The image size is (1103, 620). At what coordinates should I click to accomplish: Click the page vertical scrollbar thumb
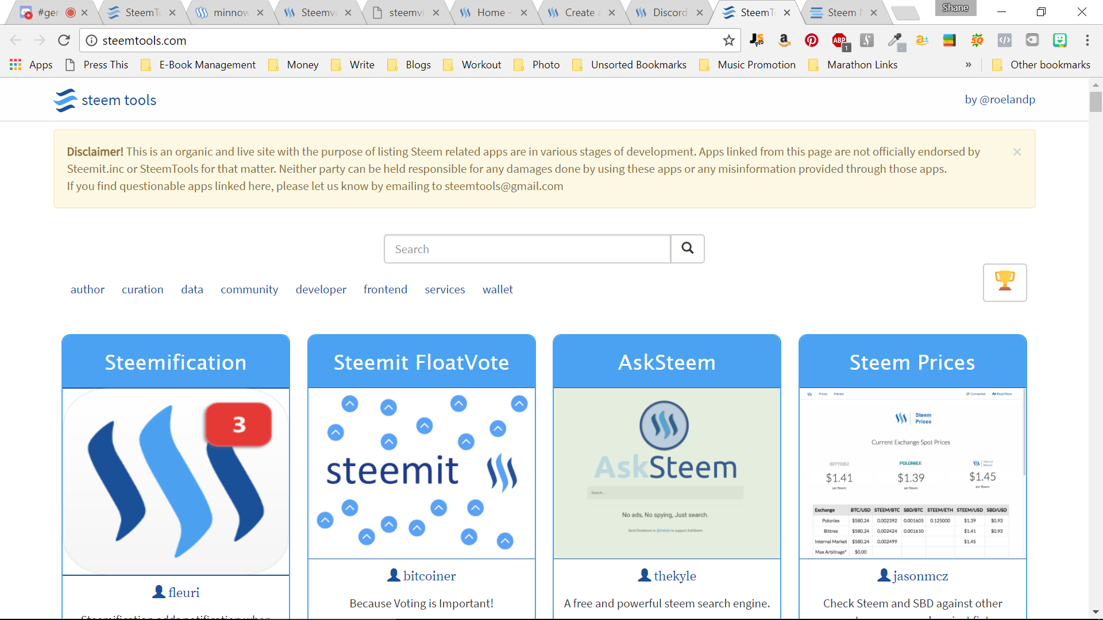pyautogui.click(x=1096, y=102)
